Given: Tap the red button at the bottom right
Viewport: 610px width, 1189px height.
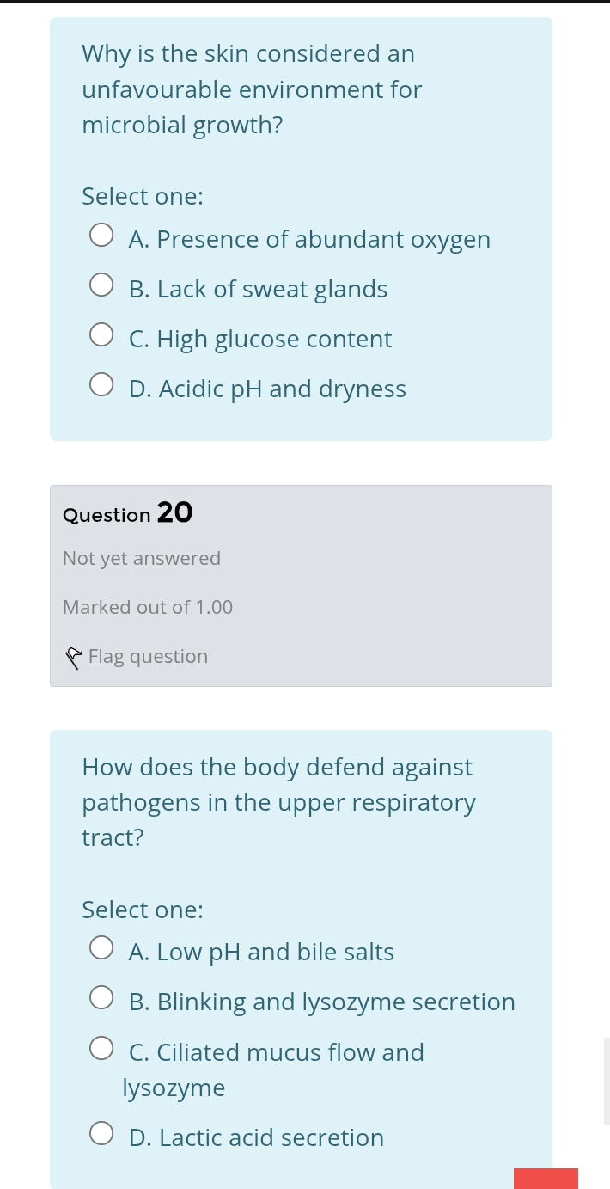Looking at the screenshot, I should click(546, 1178).
